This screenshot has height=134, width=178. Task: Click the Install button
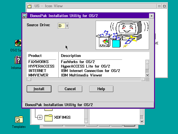pos(39,89)
